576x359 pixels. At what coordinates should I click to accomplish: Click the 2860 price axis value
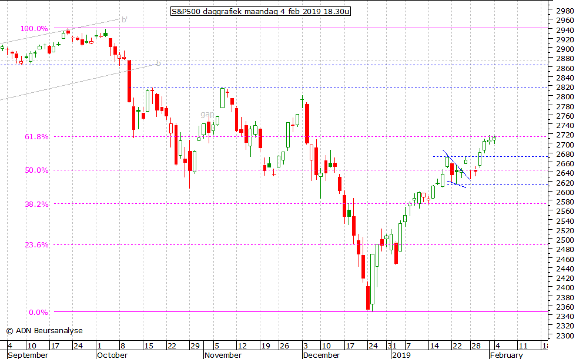tap(565, 68)
